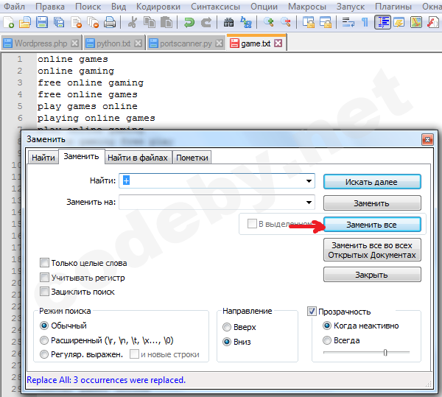Switch to the 'Найти в файлах' tab
The height and width of the screenshot is (397, 442).
point(138,158)
